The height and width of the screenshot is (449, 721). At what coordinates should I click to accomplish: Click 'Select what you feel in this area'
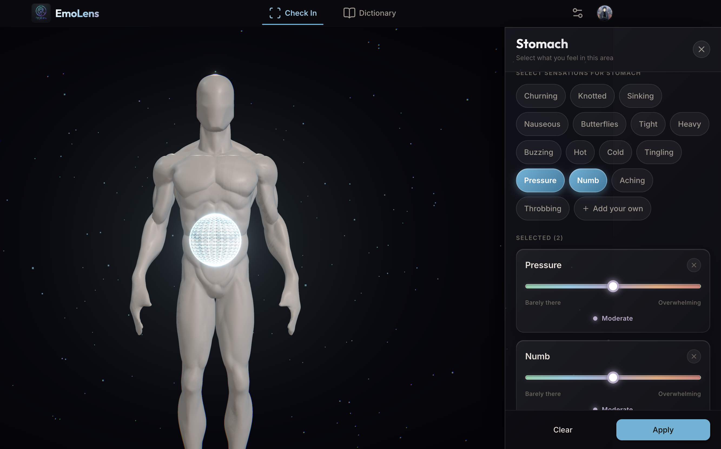564,58
